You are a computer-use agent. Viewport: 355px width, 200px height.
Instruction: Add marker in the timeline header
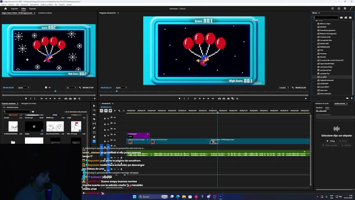pyautogui.click(x=115, y=111)
